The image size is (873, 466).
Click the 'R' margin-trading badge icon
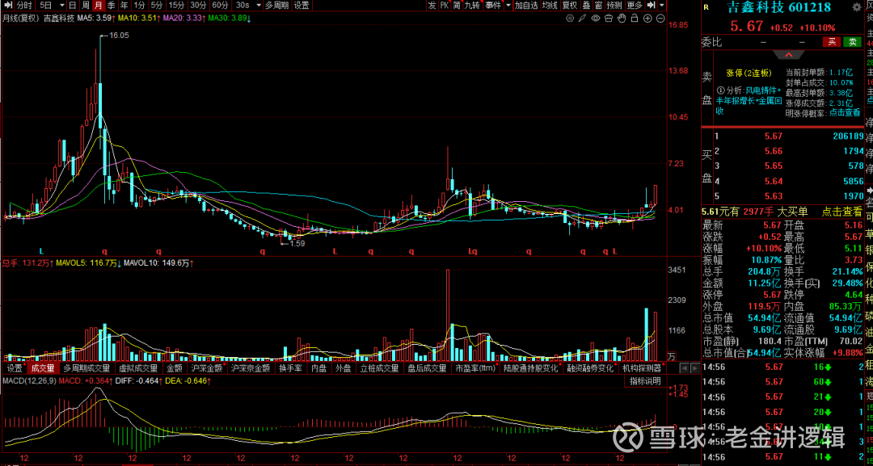pos(706,7)
